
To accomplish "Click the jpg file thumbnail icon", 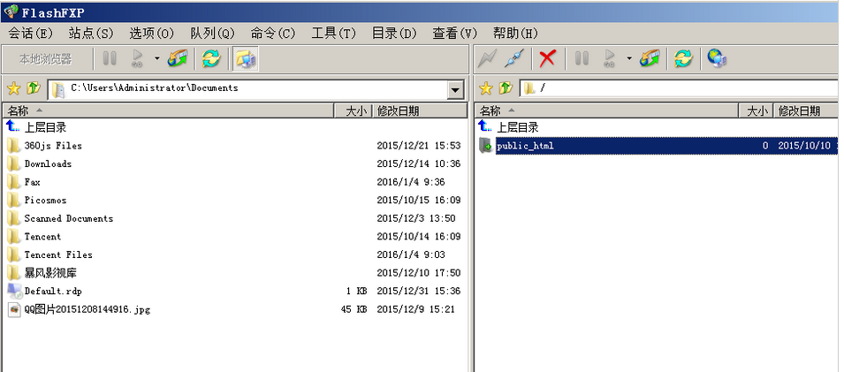I will [x=14, y=309].
